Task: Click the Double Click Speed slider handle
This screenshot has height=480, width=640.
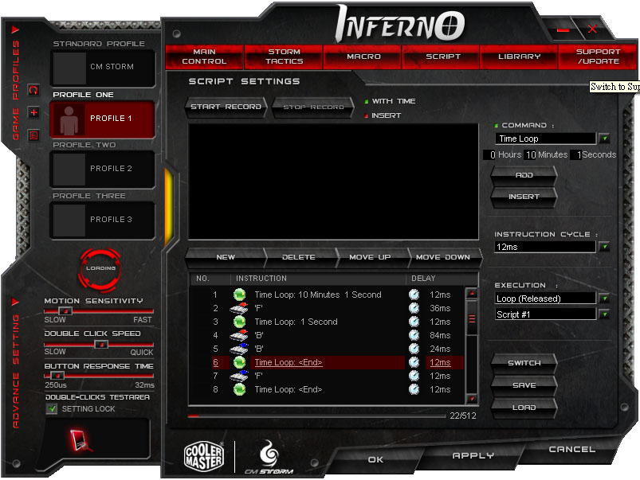Action: (100, 344)
